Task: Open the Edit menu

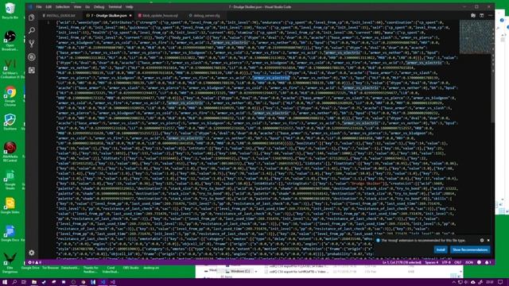Action: 49,7
